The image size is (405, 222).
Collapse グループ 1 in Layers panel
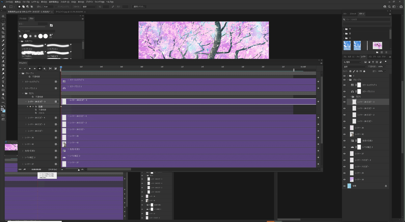(349, 80)
